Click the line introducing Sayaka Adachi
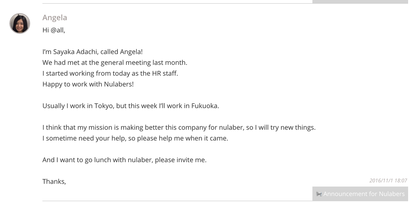Image resolution: width=418 pixels, height=203 pixels. [x=92, y=52]
